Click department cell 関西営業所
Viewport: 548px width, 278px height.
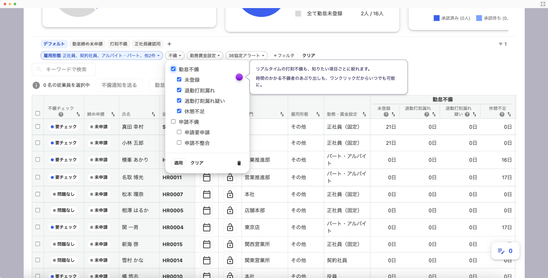(257, 244)
